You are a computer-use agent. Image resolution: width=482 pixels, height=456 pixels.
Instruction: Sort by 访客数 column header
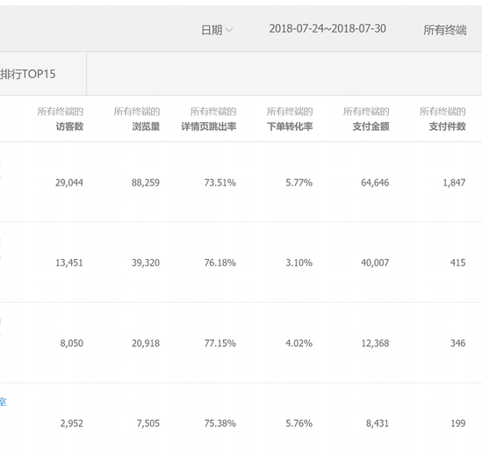(x=69, y=127)
